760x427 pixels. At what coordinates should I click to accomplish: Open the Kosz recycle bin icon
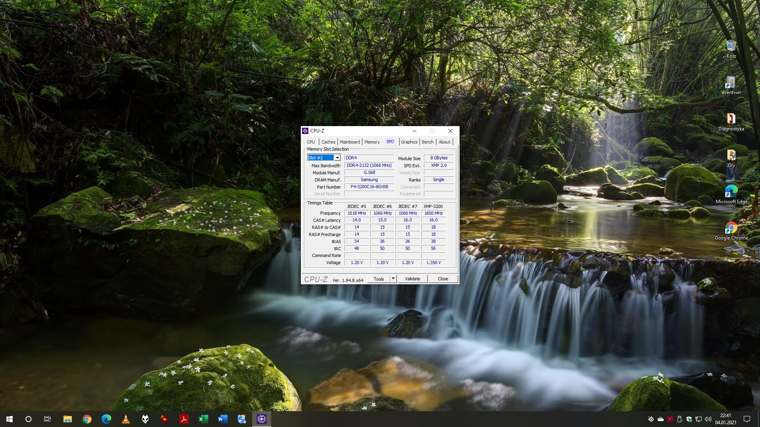click(731, 48)
